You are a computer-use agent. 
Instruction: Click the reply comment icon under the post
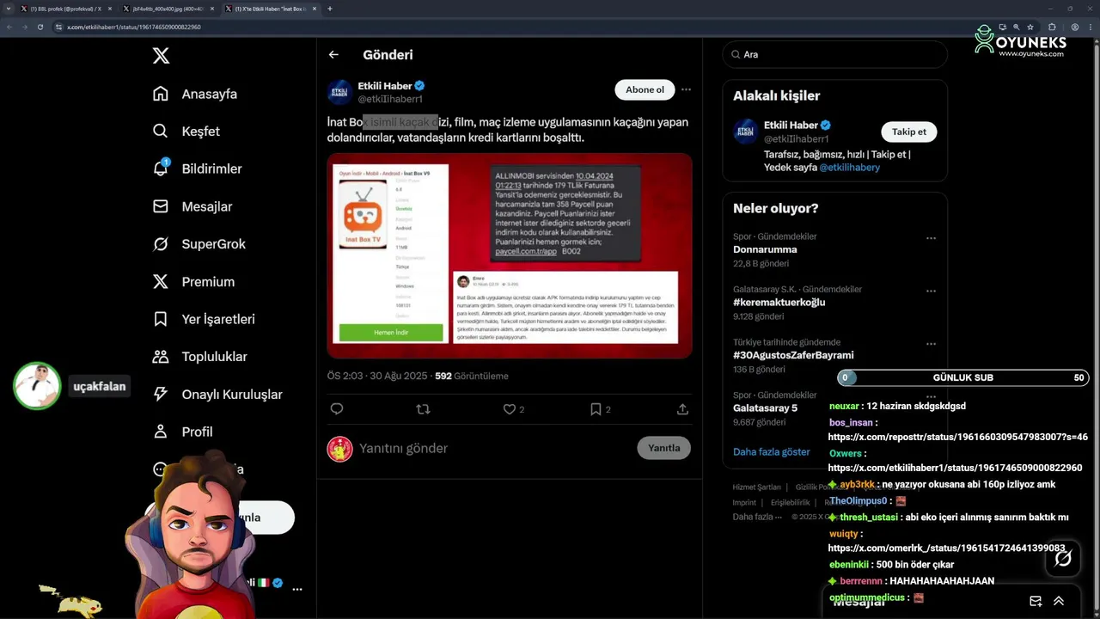coord(337,409)
